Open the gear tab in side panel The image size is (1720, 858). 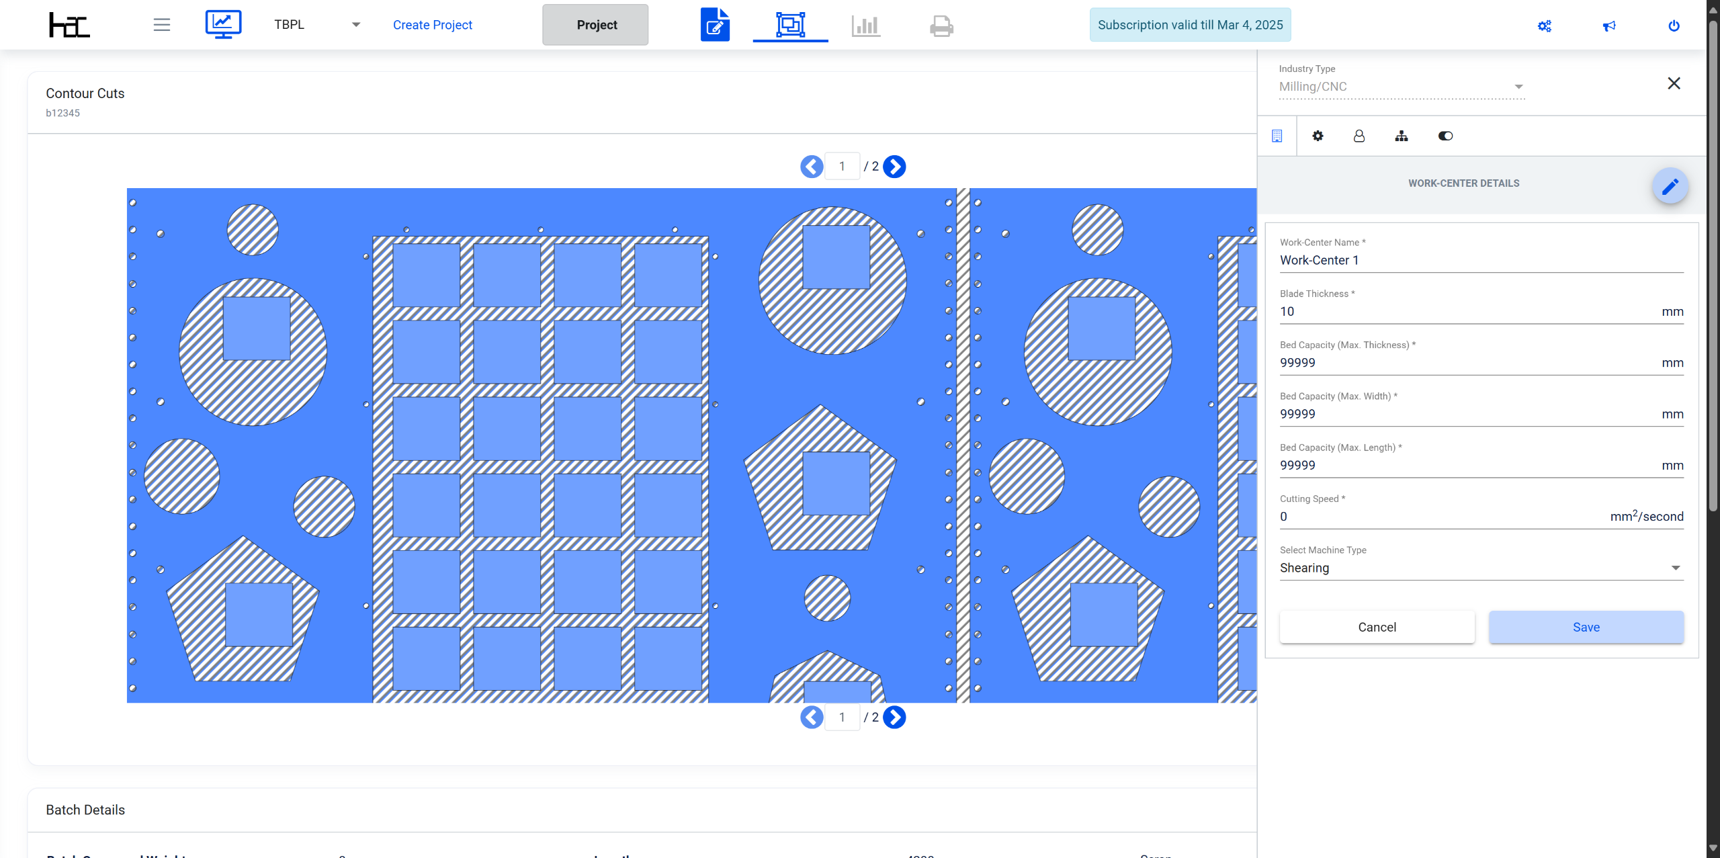click(1318, 136)
